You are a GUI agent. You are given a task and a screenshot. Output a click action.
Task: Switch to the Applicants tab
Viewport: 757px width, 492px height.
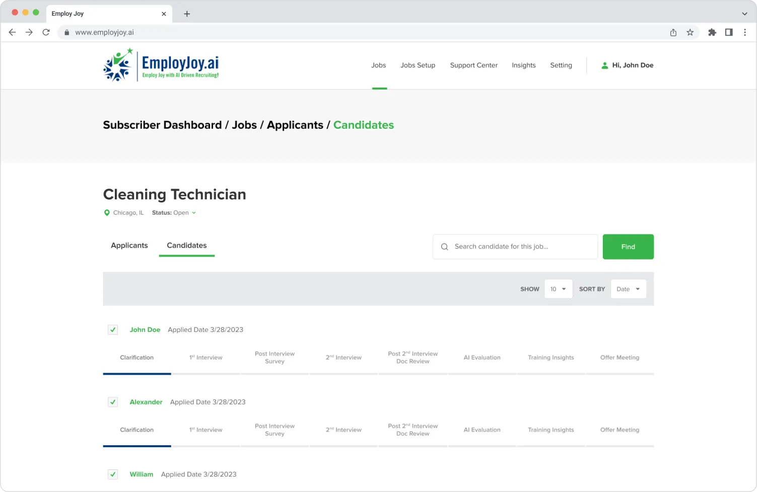(129, 245)
